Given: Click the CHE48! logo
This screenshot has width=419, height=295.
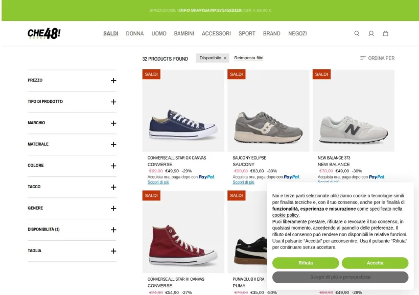Looking at the screenshot, I should pos(44,33).
